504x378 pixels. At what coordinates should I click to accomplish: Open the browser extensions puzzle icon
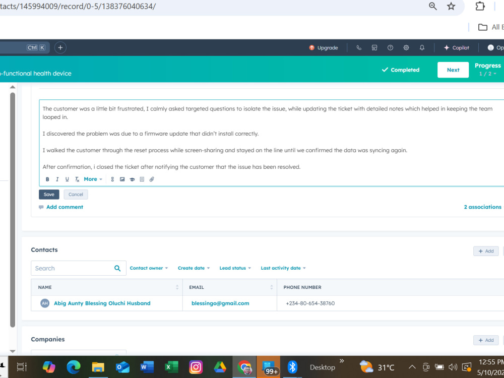click(480, 6)
